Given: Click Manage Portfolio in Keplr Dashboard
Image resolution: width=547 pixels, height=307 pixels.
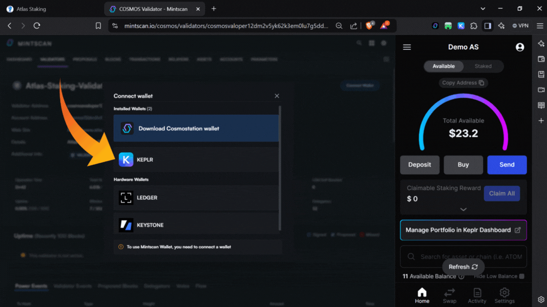Looking at the screenshot, I should tap(463, 230).
